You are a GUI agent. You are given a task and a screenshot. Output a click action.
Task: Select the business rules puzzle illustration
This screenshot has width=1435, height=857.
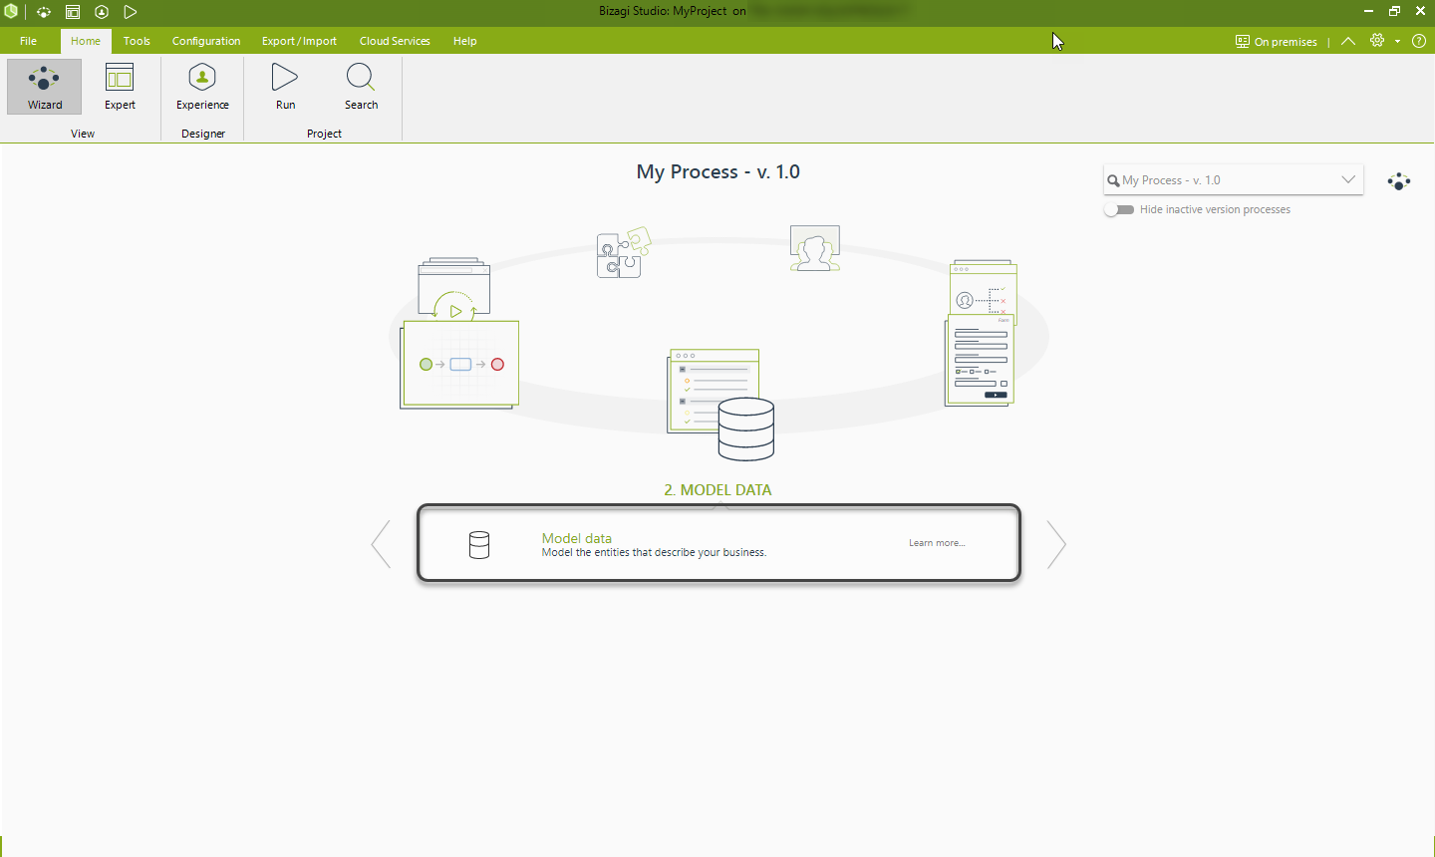(623, 253)
